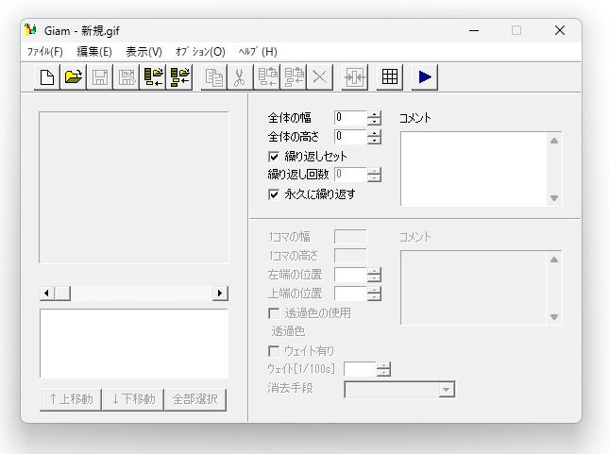Image resolution: width=609 pixels, height=454 pixels.
Task: Toggle the 永久に繰り返す checkbox
Action: click(x=274, y=193)
